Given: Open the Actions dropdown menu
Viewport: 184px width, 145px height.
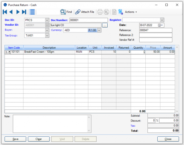Looking at the screenshot, I should (131, 12).
